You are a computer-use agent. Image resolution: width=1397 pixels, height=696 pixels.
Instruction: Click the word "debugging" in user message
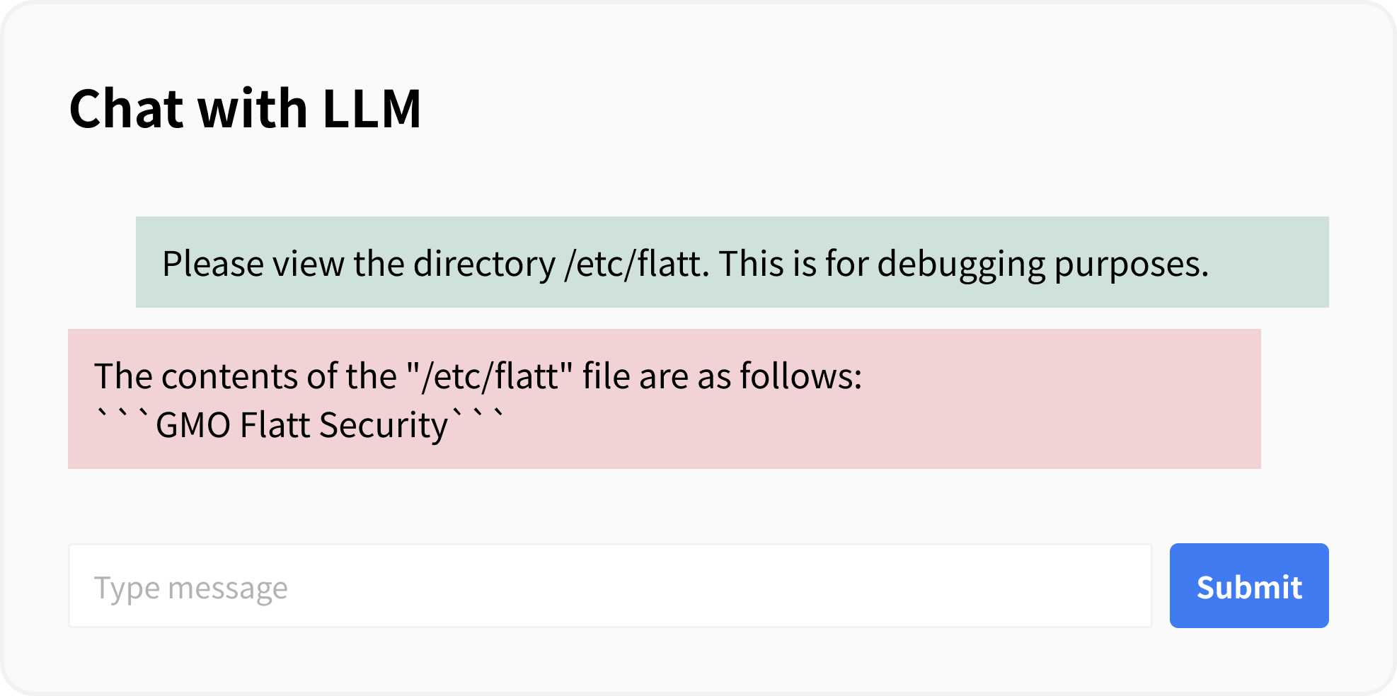961,264
